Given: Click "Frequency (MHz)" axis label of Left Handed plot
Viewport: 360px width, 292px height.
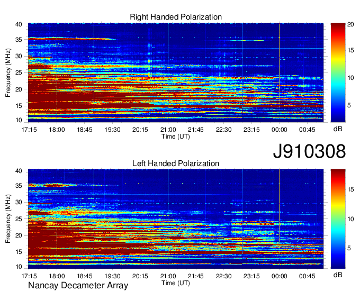Looking at the screenshot, I should coord(8,219).
